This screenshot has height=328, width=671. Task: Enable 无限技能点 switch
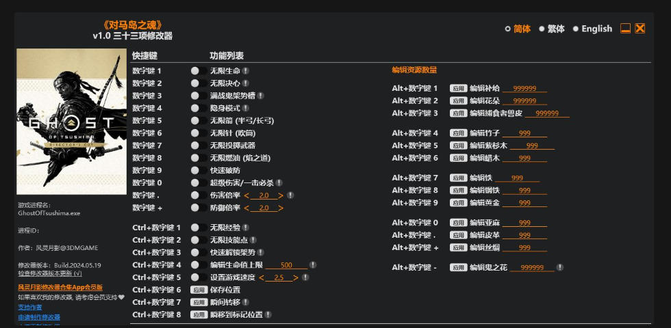(x=198, y=240)
